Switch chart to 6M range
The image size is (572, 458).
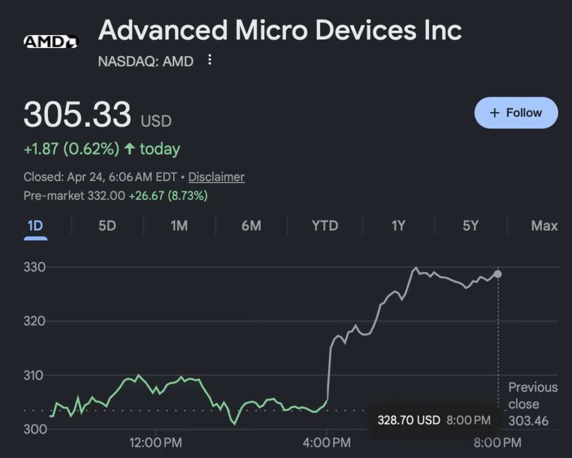tap(251, 226)
